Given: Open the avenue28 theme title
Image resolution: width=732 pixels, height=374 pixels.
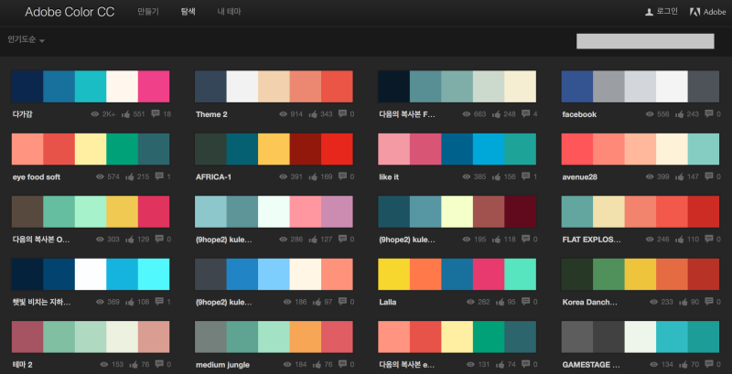Looking at the screenshot, I should click(580, 177).
